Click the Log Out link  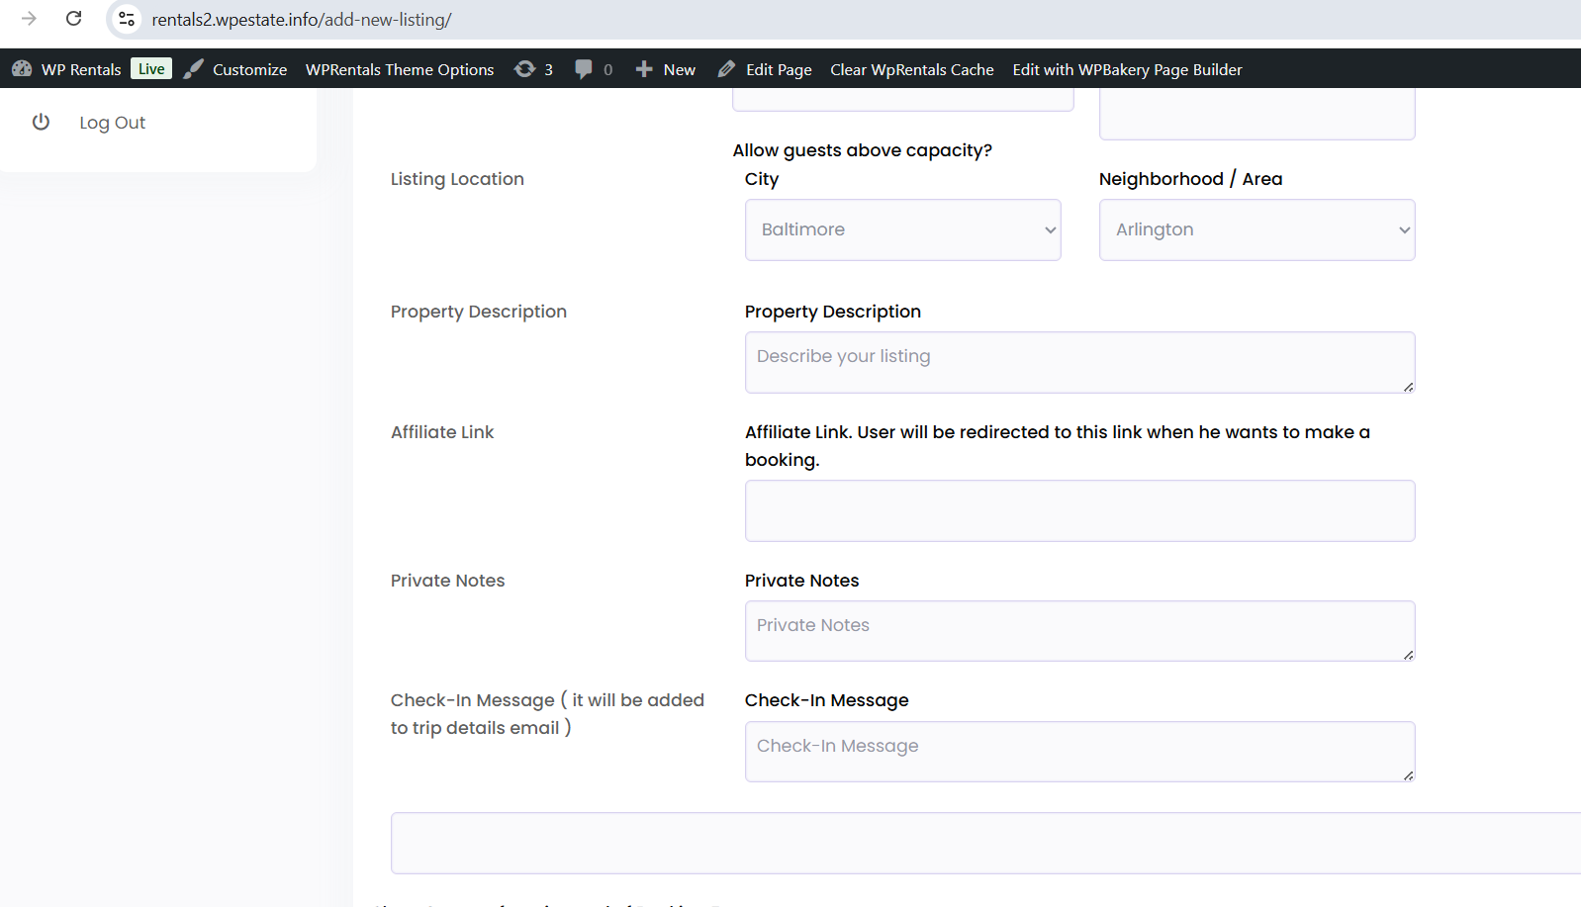click(112, 123)
